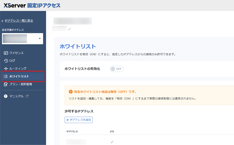Click the 設定対象IPアドレス label
This screenshot has width=234, height=145.
tap(13, 30)
